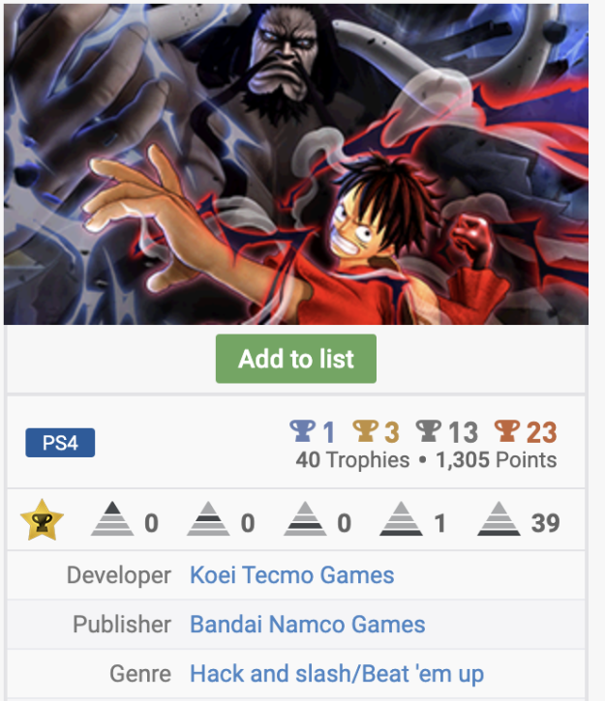
Task: Click the gold trophy icon
Action: [x=366, y=431]
